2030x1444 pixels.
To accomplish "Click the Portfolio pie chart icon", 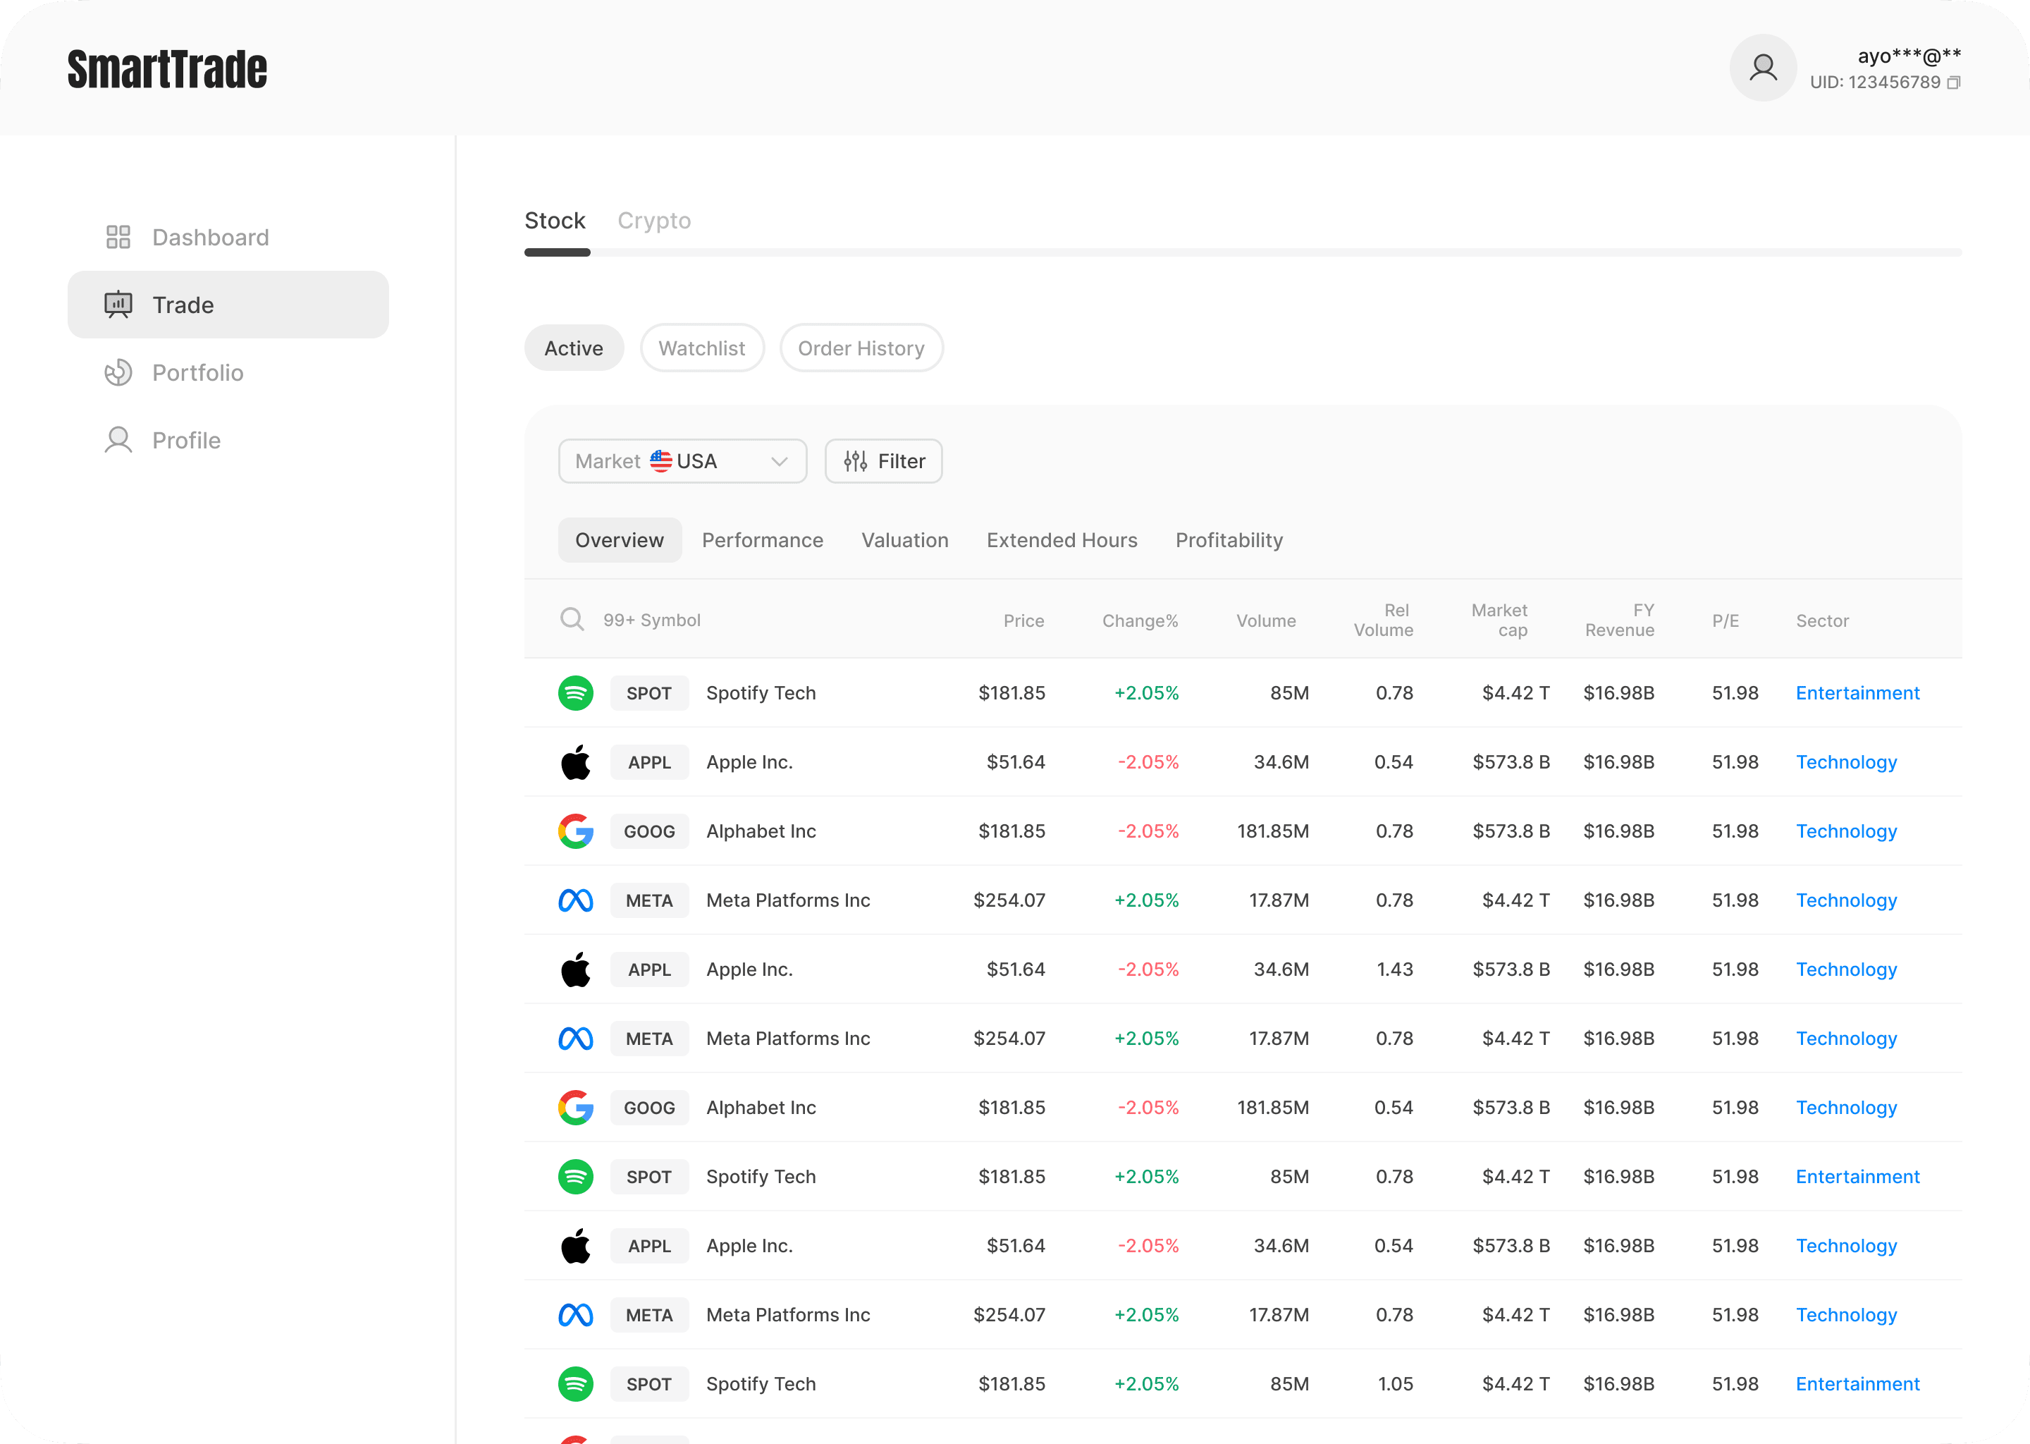I will 118,372.
